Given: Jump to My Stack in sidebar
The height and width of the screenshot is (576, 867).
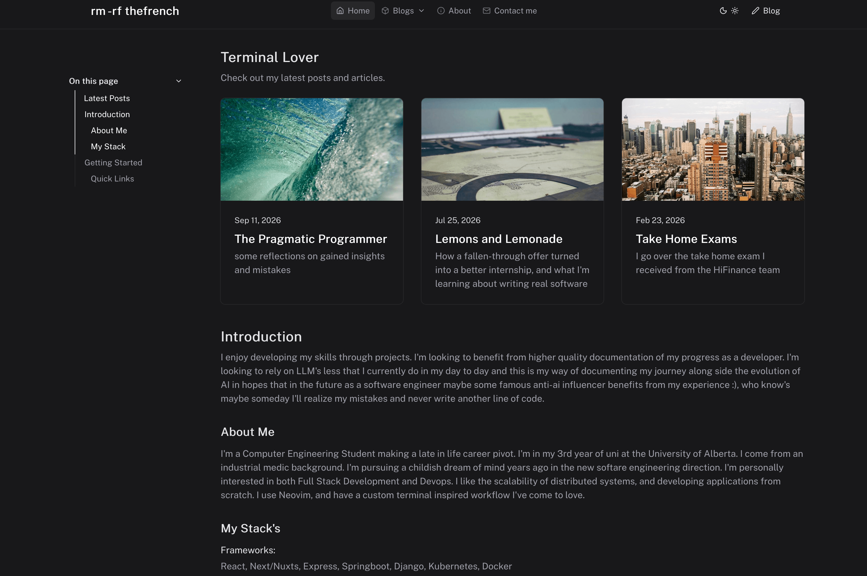Looking at the screenshot, I should [x=108, y=146].
